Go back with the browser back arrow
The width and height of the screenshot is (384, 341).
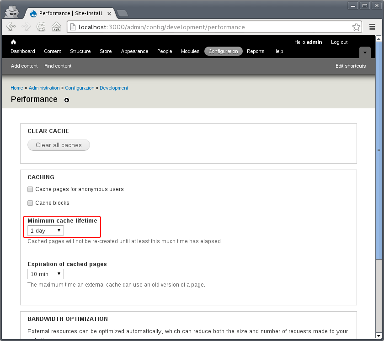click(x=11, y=27)
